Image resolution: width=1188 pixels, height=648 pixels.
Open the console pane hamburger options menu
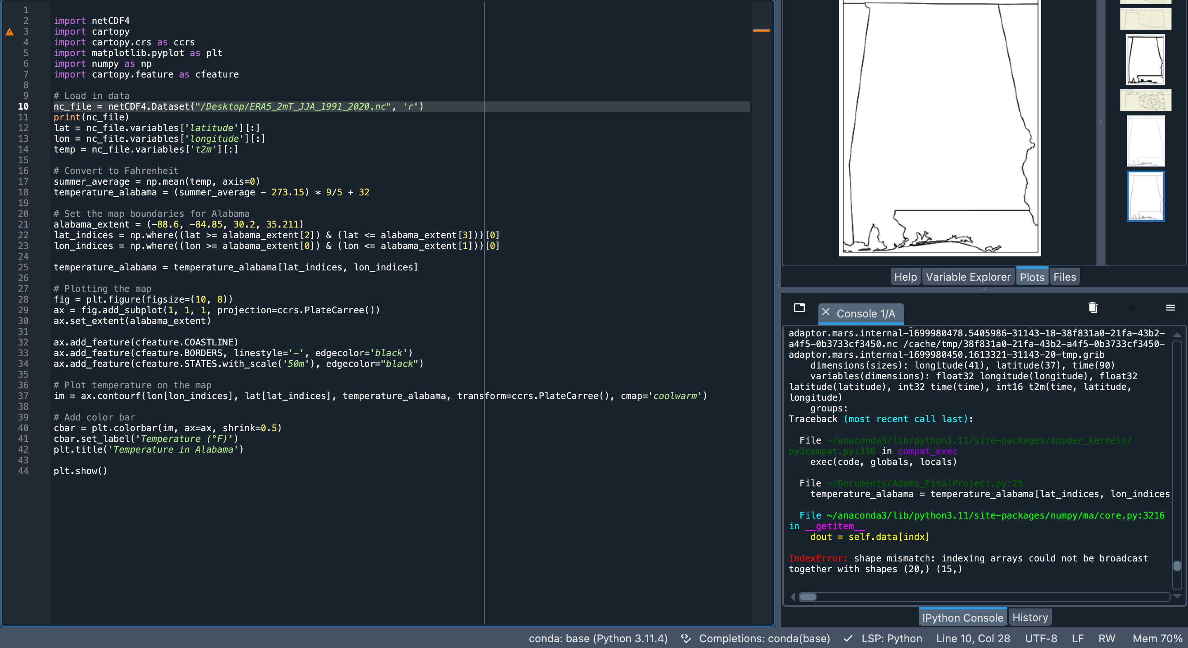click(1170, 308)
